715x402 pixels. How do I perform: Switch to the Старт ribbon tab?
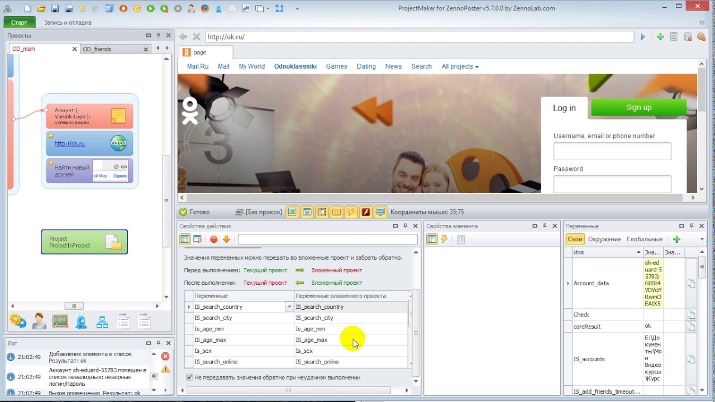[x=19, y=22]
